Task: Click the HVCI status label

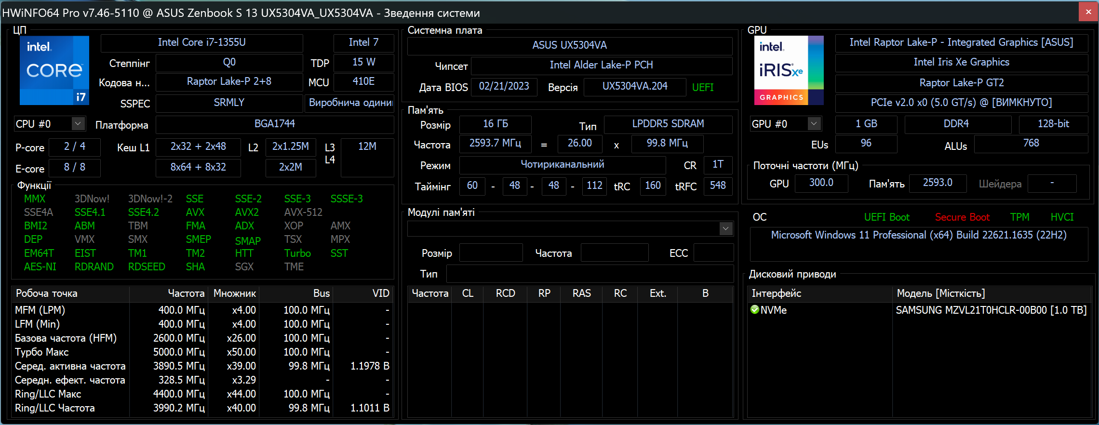Action: coord(1062,217)
